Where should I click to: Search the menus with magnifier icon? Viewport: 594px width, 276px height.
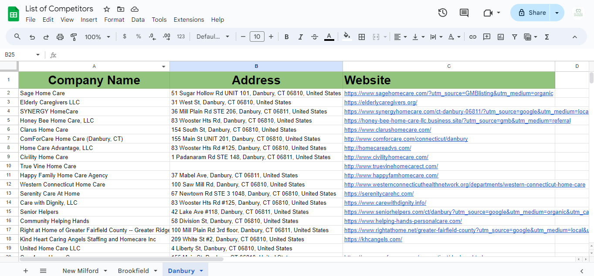(x=17, y=37)
